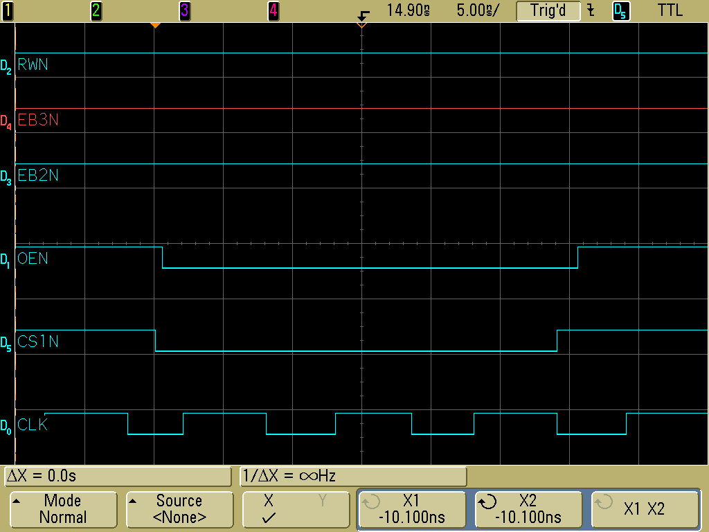Open the TTL threshold setting

(670, 10)
